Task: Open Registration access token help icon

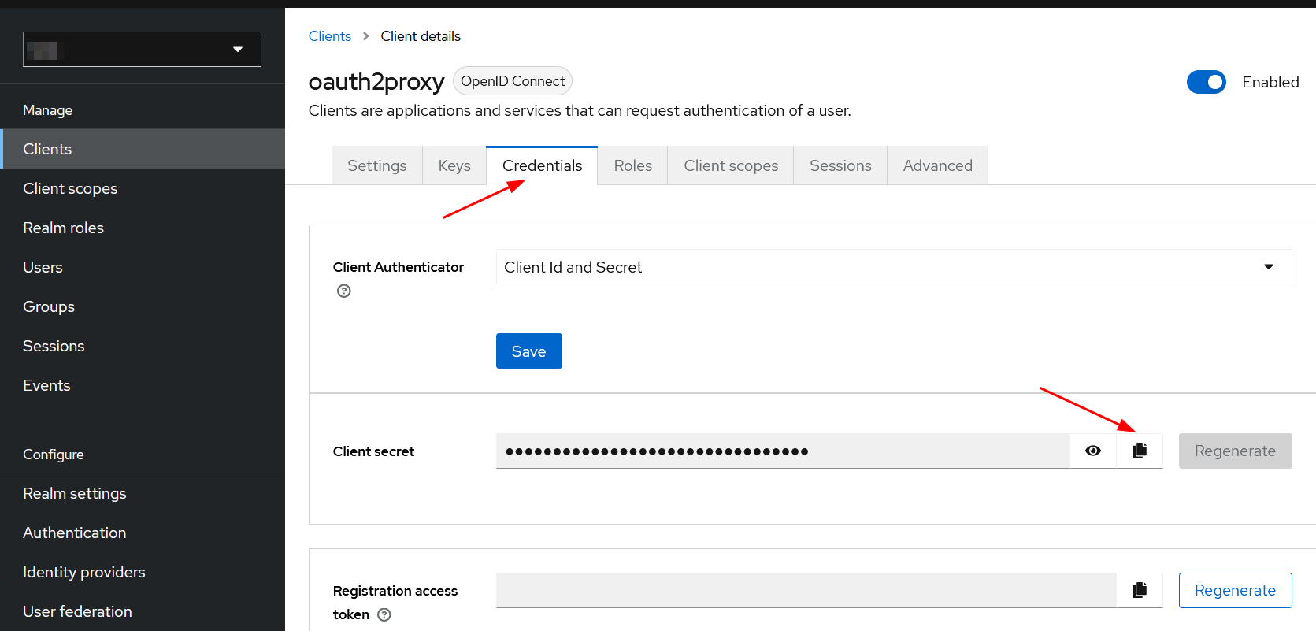Action: (x=384, y=614)
